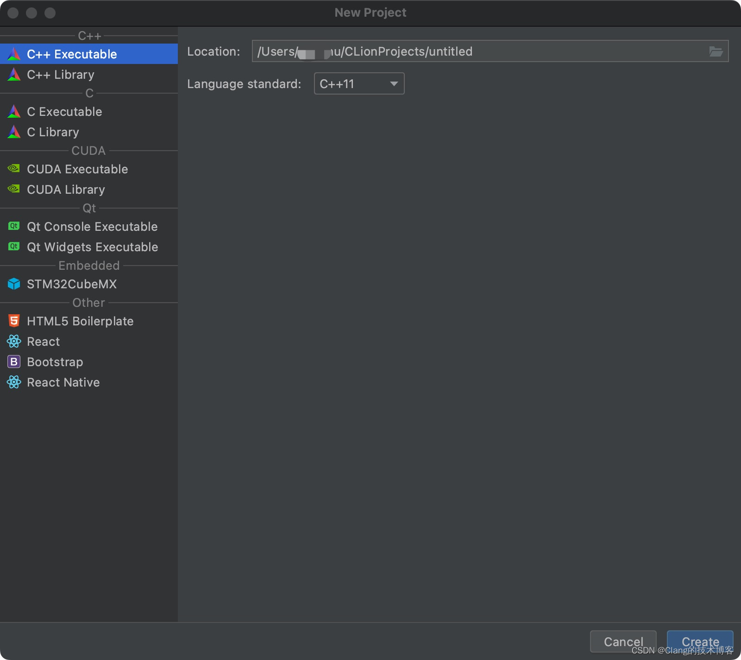This screenshot has height=660, width=741.
Task: Click the Create button
Action: tap(700, 641)
